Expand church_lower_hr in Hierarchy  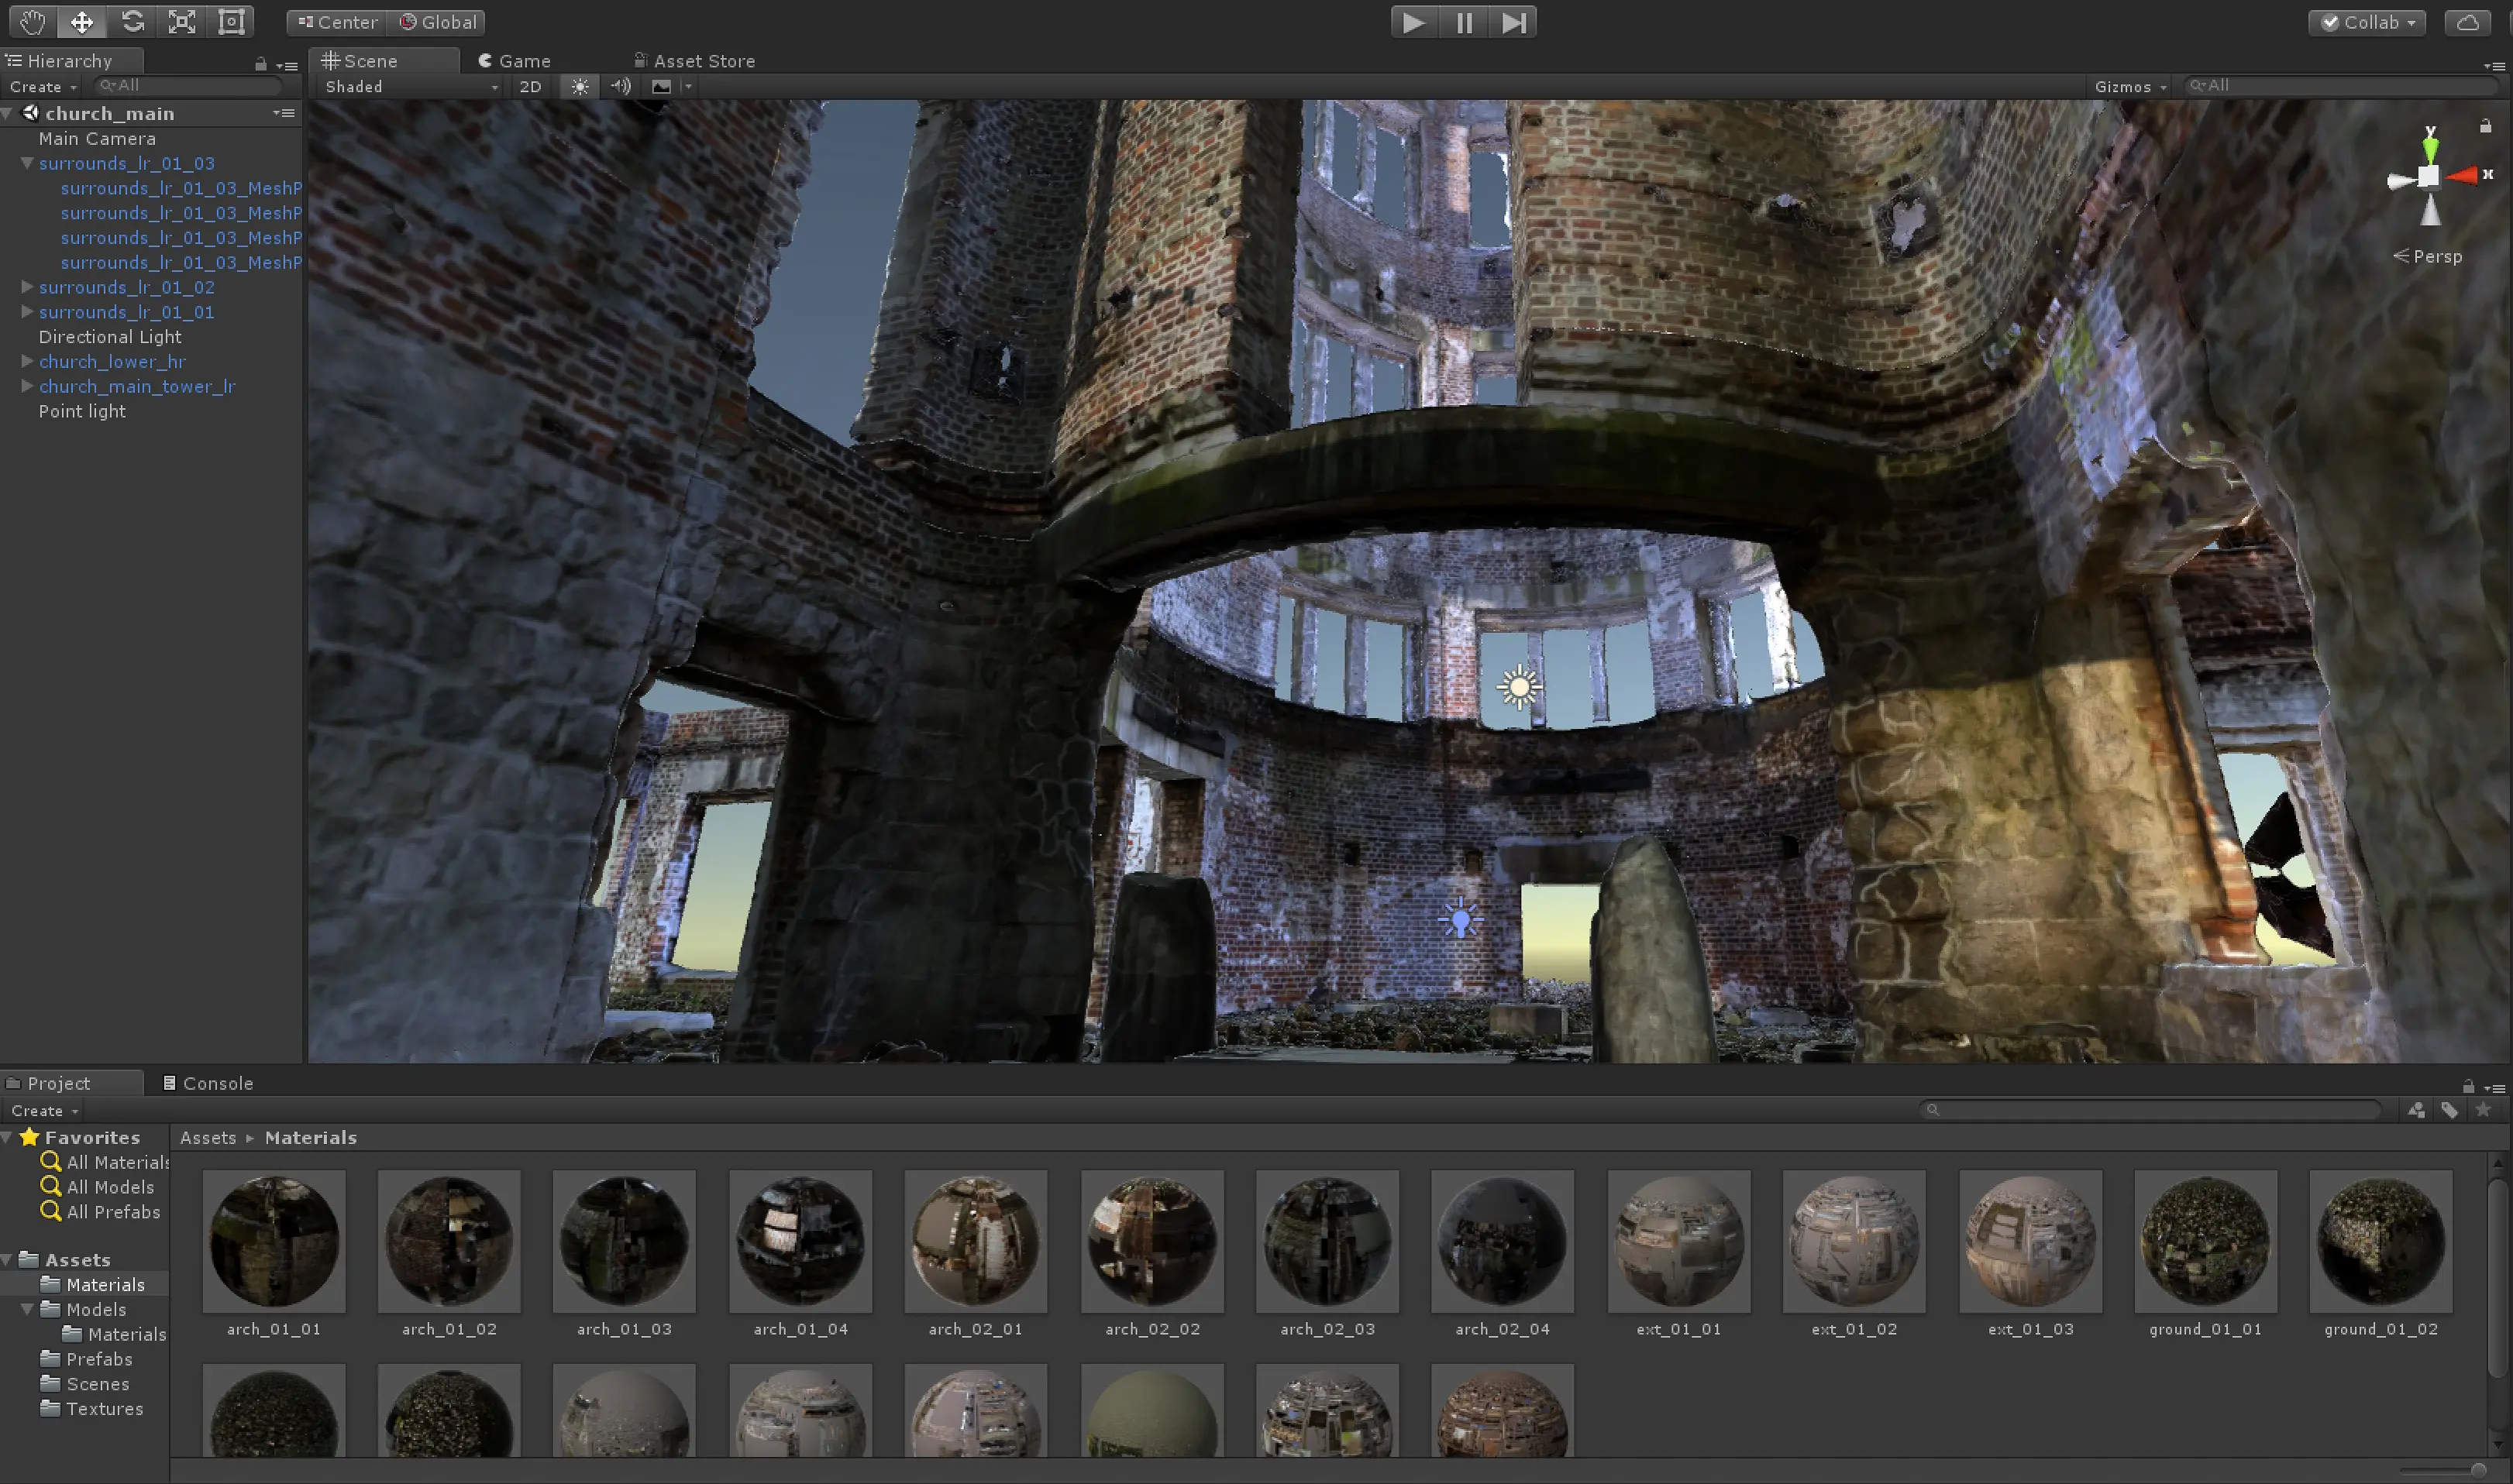[x=28, y=361]
